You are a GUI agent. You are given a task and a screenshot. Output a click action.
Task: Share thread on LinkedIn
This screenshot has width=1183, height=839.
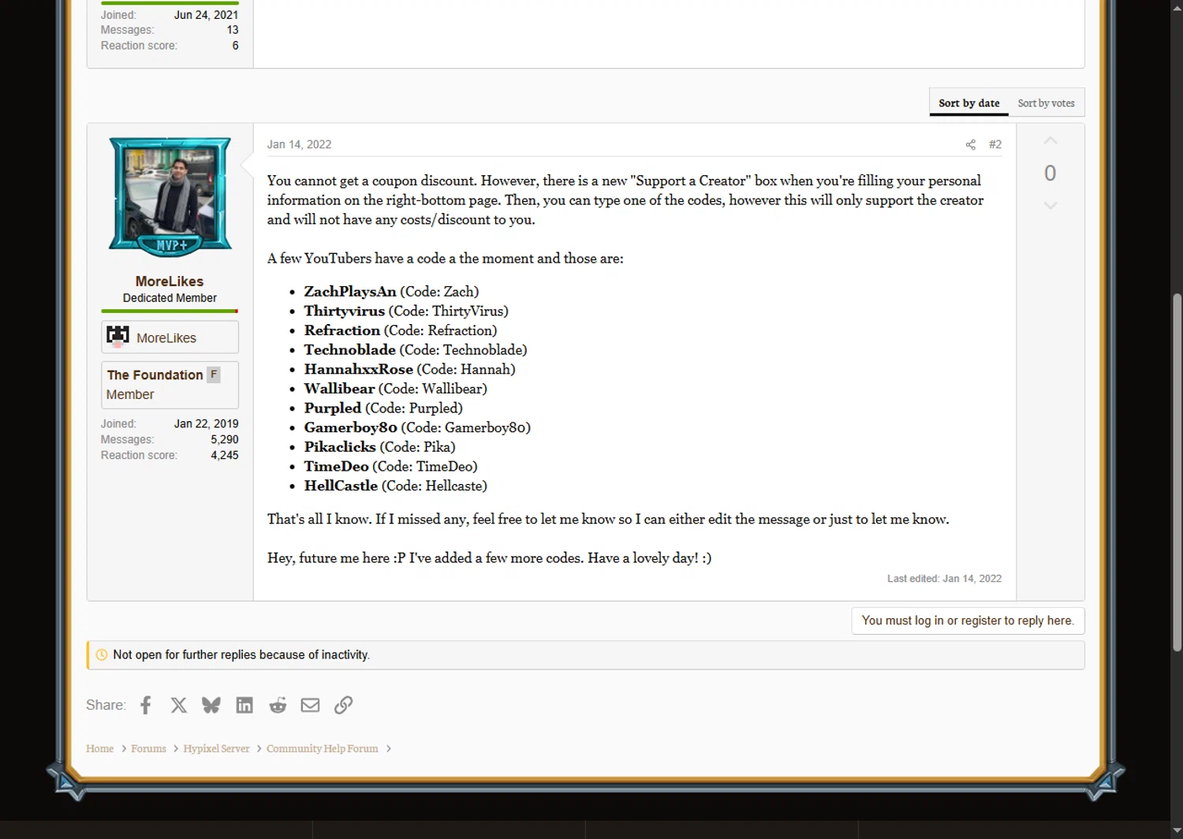[x=244, y=705]
